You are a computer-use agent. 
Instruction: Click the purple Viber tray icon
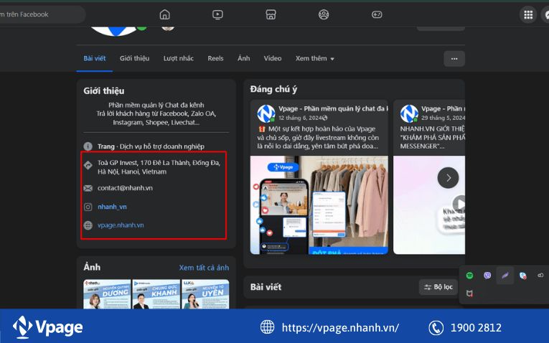click(x=487, y=276)
